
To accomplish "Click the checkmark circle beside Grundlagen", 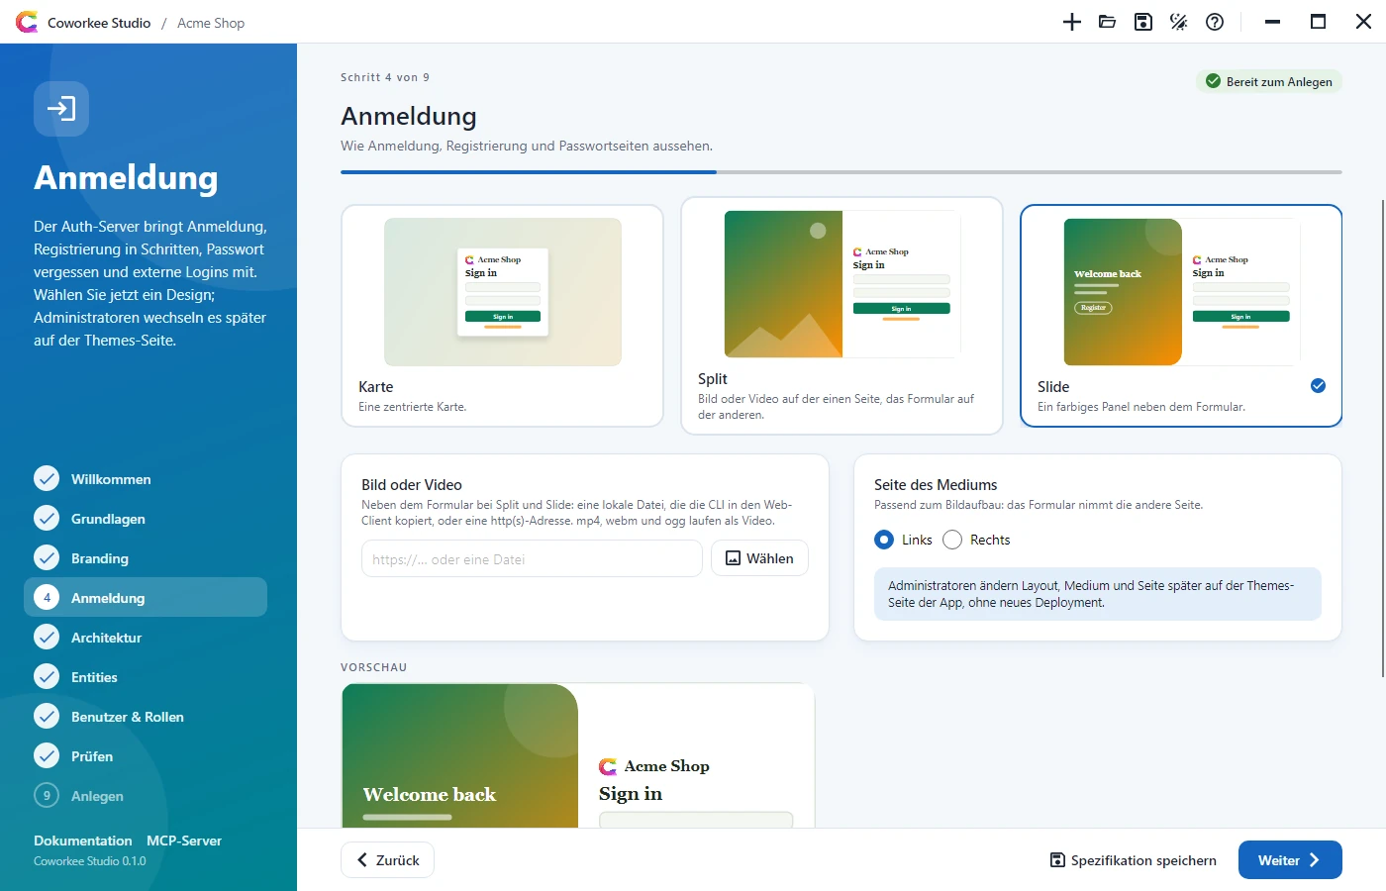I will coord(47,518).
